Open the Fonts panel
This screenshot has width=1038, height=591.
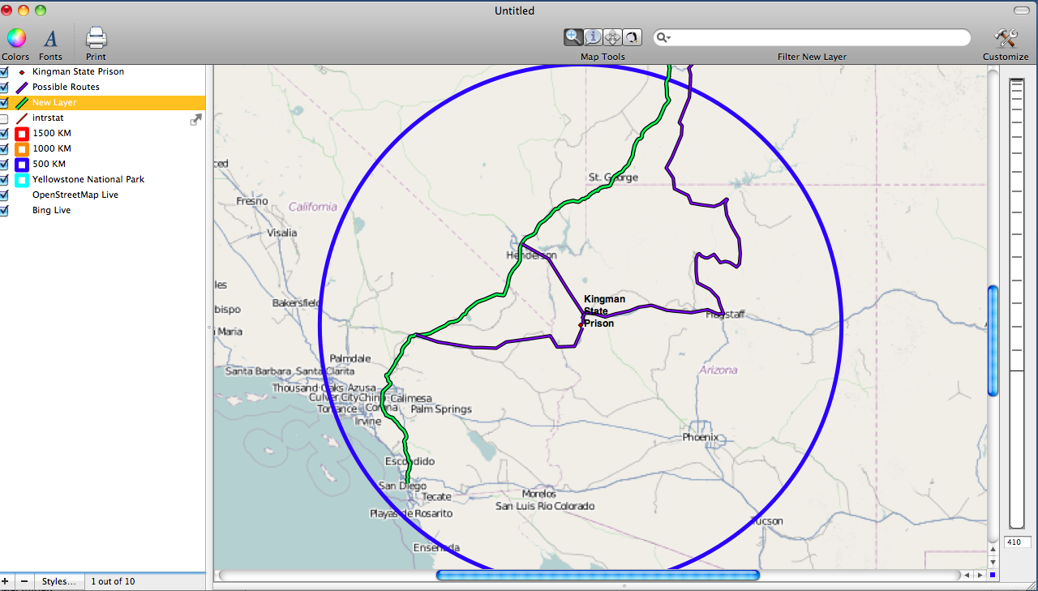pos(50,37)
